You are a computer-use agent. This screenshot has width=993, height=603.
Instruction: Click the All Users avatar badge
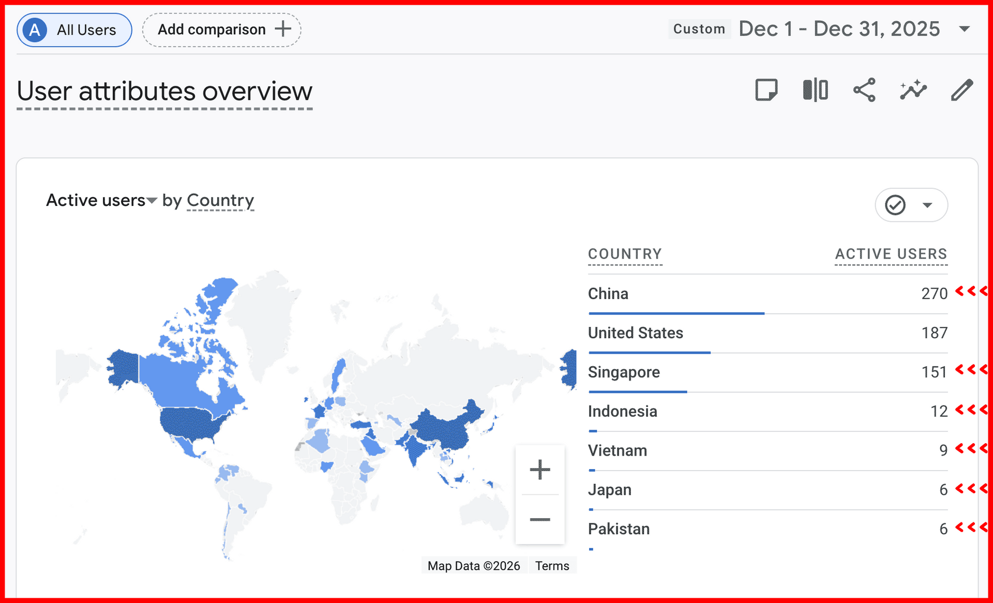coord(35,30)
